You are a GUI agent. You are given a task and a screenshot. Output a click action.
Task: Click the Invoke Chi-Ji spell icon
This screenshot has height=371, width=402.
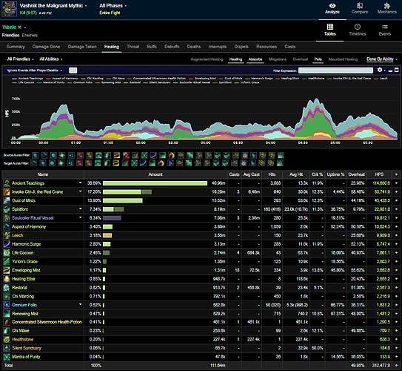7,192
